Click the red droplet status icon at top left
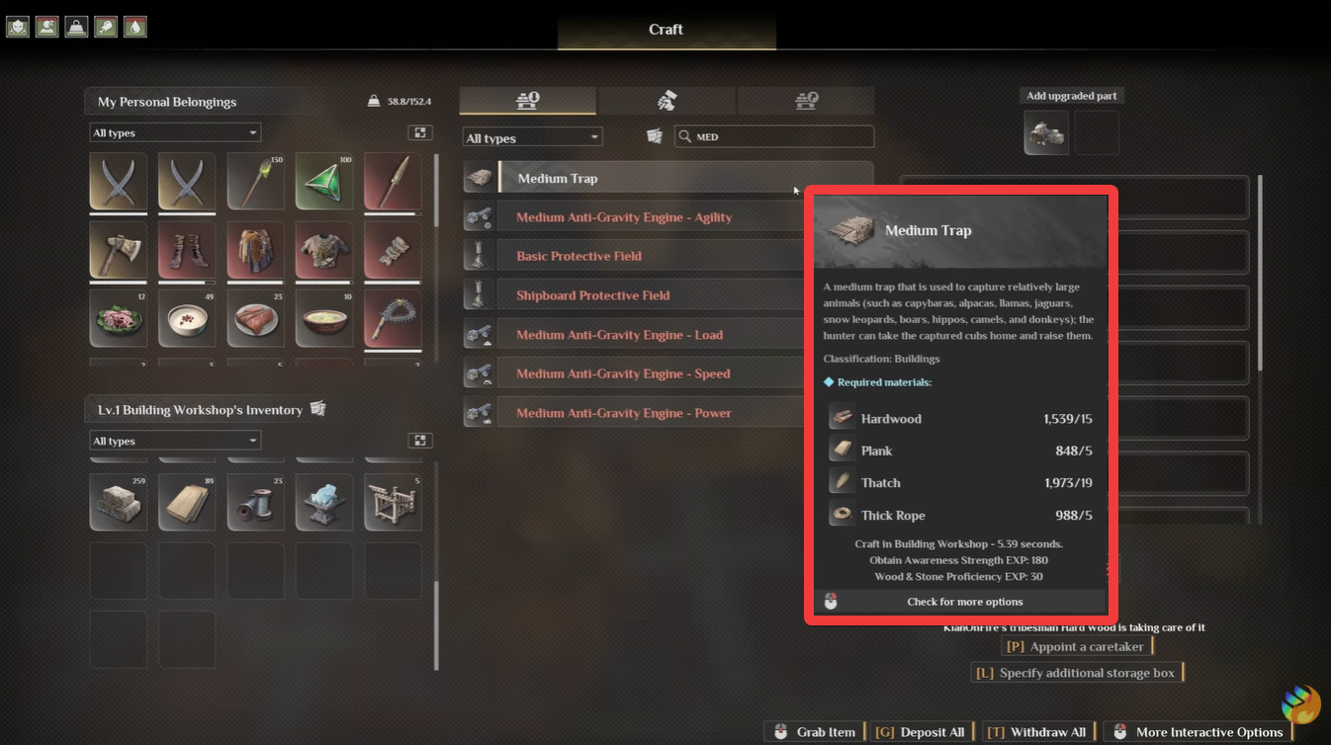1331x745 pixels. [x=134, y=27]
